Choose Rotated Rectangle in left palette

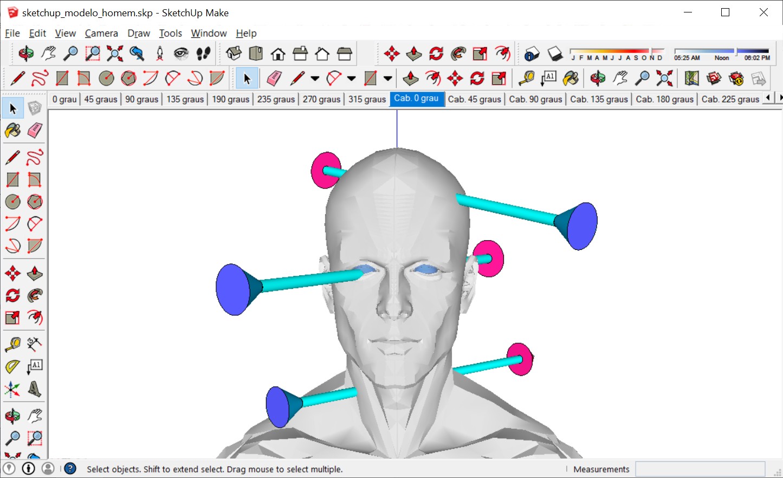(35, 179)
